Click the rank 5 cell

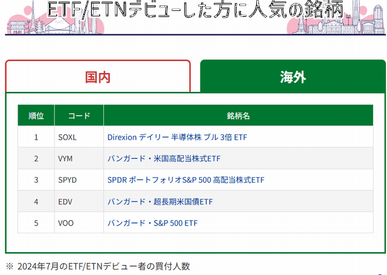36,222
